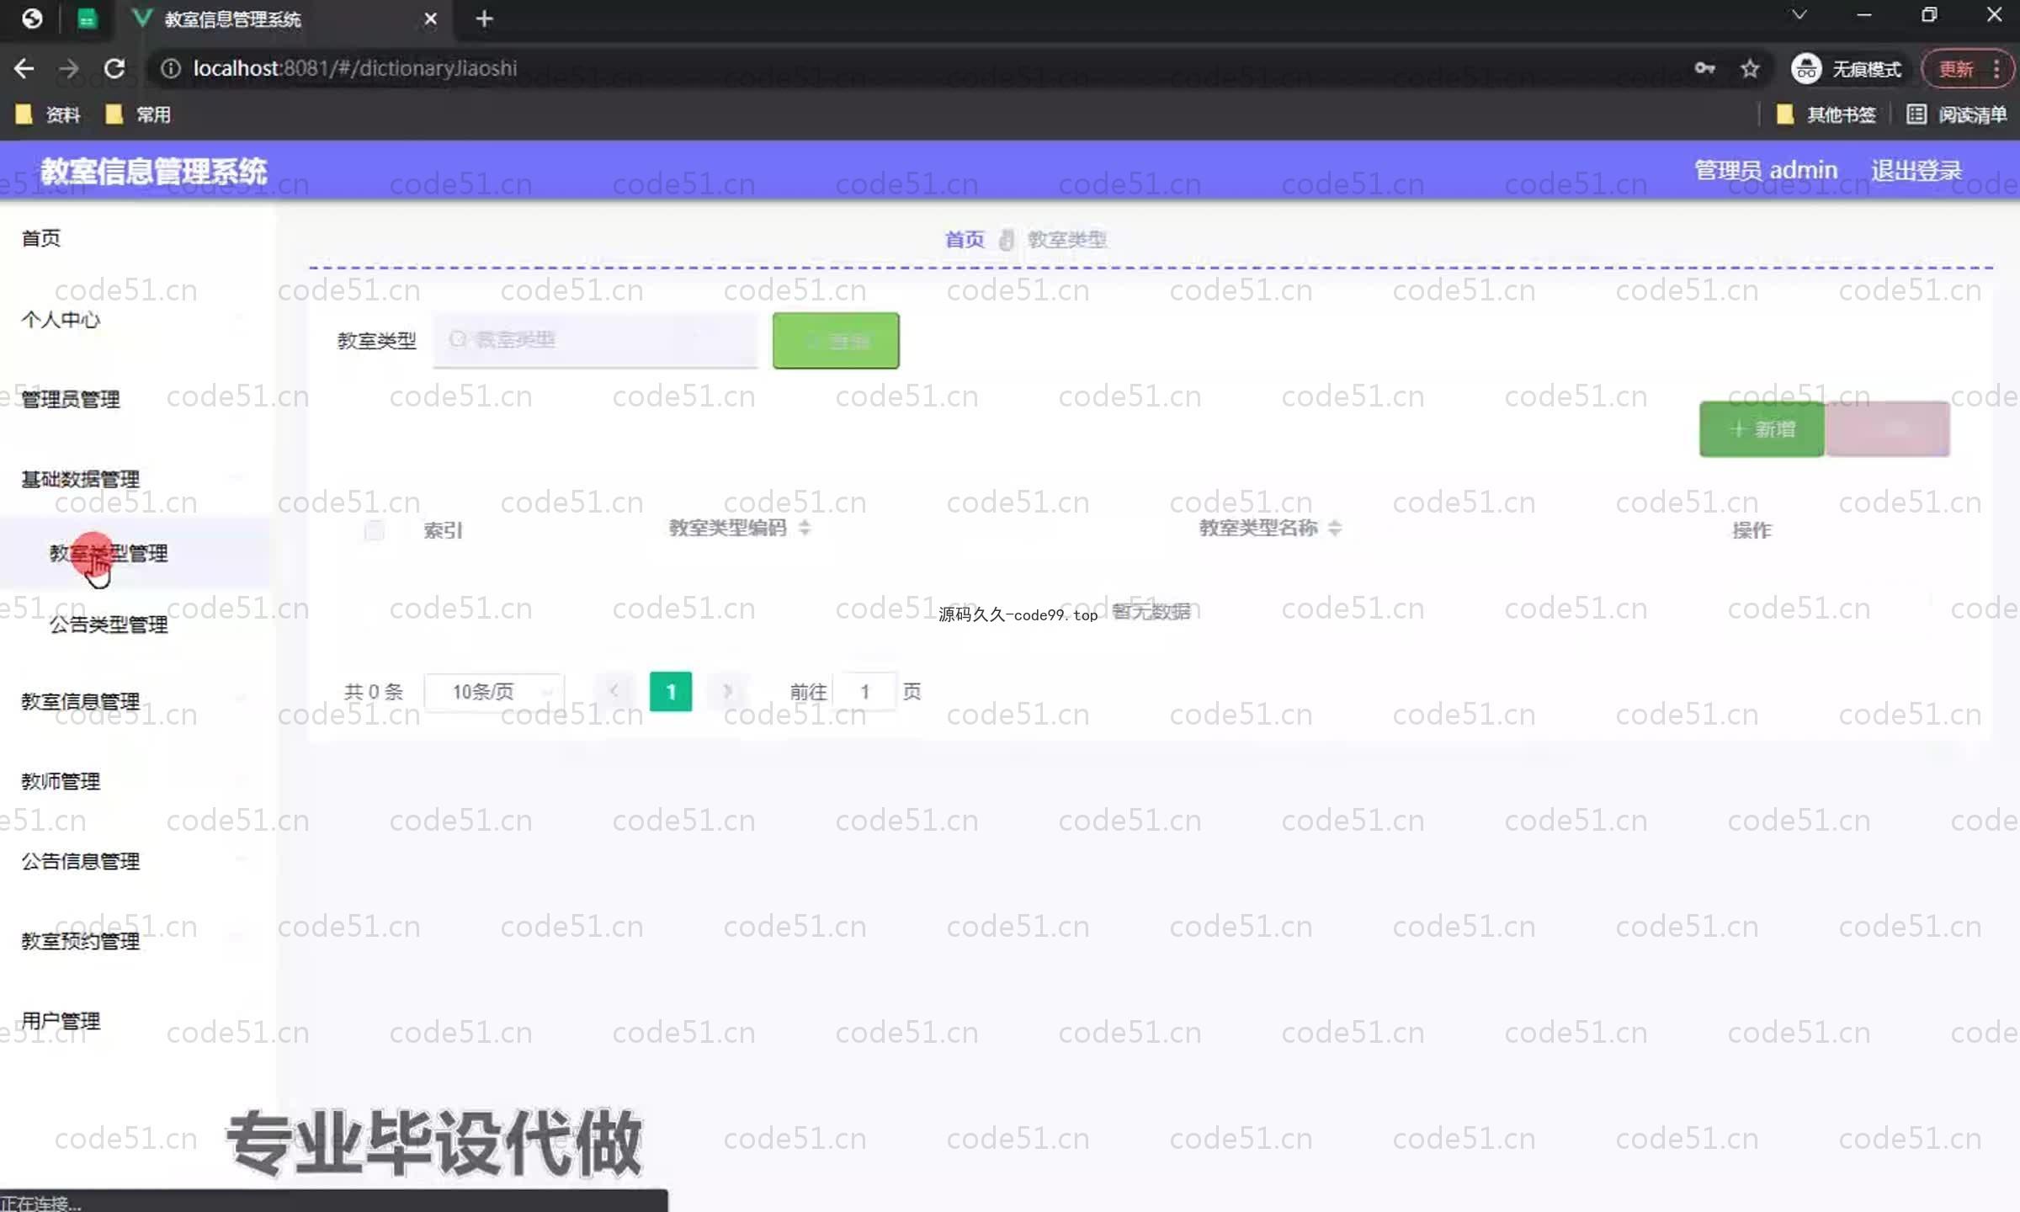This screenshot has height=1212, width=2020.
Task: Open a new browser tab
Action: coord(484,19)
